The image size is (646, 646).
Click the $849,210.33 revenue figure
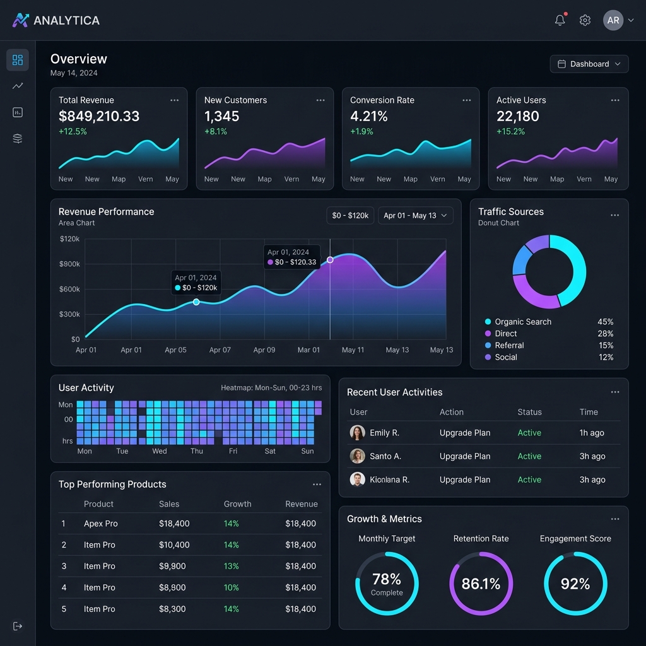click(x=99, y=116)
